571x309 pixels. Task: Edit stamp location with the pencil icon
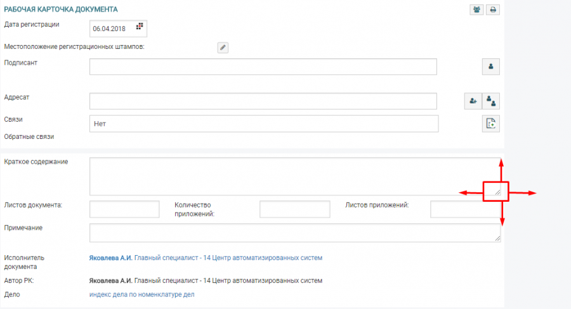223,48
